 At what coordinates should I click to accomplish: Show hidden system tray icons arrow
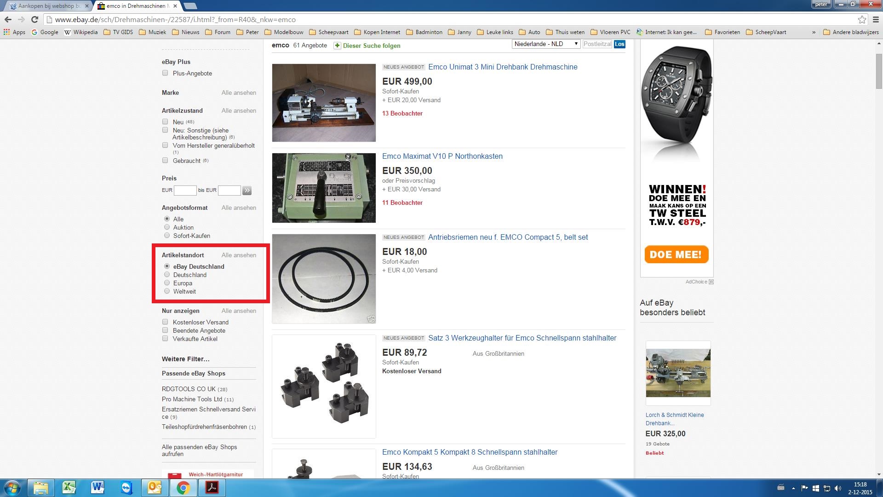tap(793, 488)
